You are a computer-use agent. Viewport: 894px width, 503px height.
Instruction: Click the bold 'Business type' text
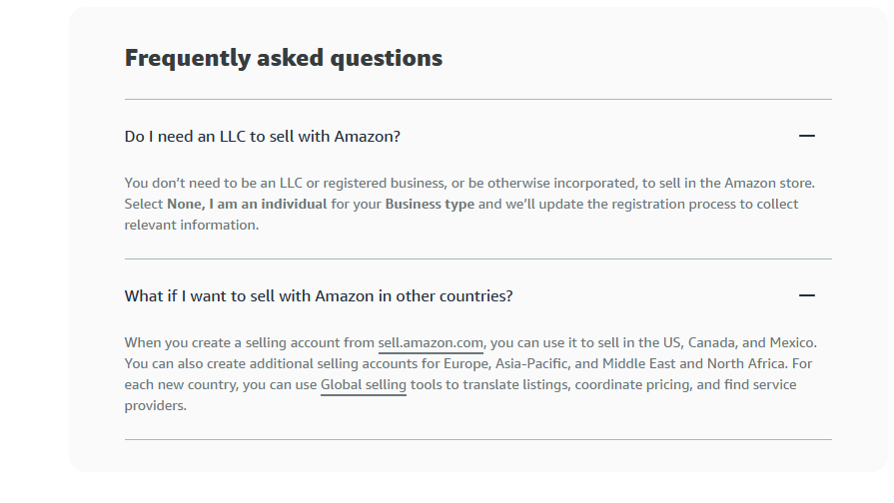tap(430, 204)
